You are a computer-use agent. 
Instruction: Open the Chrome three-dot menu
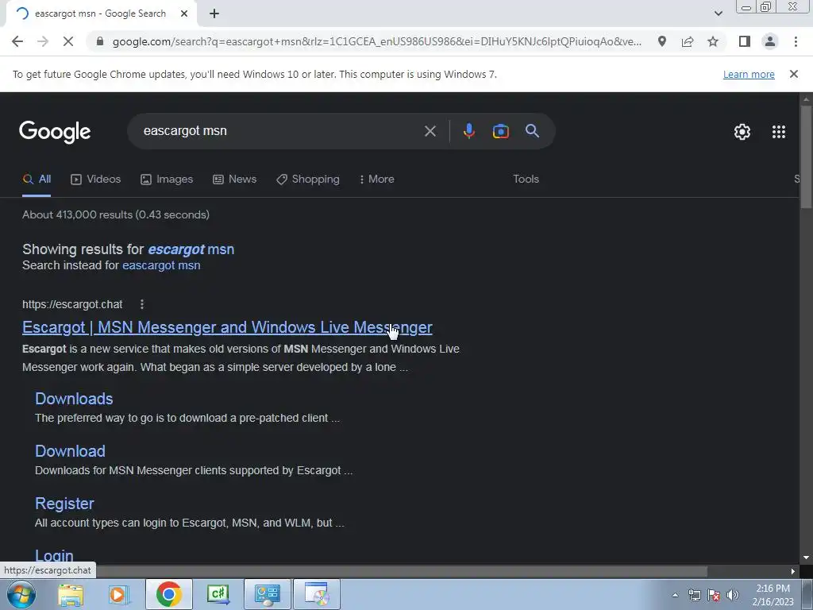796,41
